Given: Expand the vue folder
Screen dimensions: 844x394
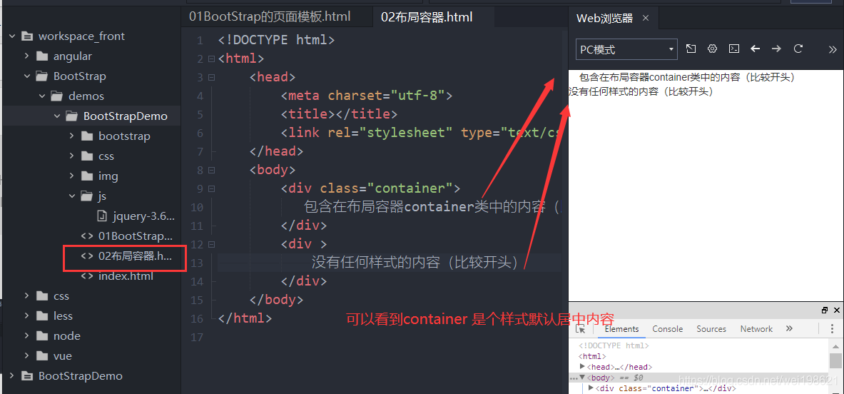Looking at the screenshot, I should point(27,355).
